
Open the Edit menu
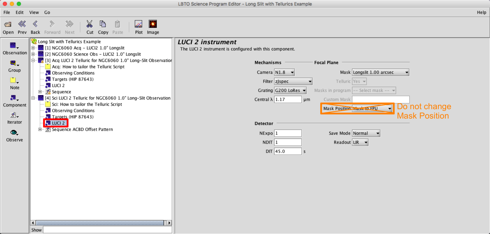click(x=20, y=12)
